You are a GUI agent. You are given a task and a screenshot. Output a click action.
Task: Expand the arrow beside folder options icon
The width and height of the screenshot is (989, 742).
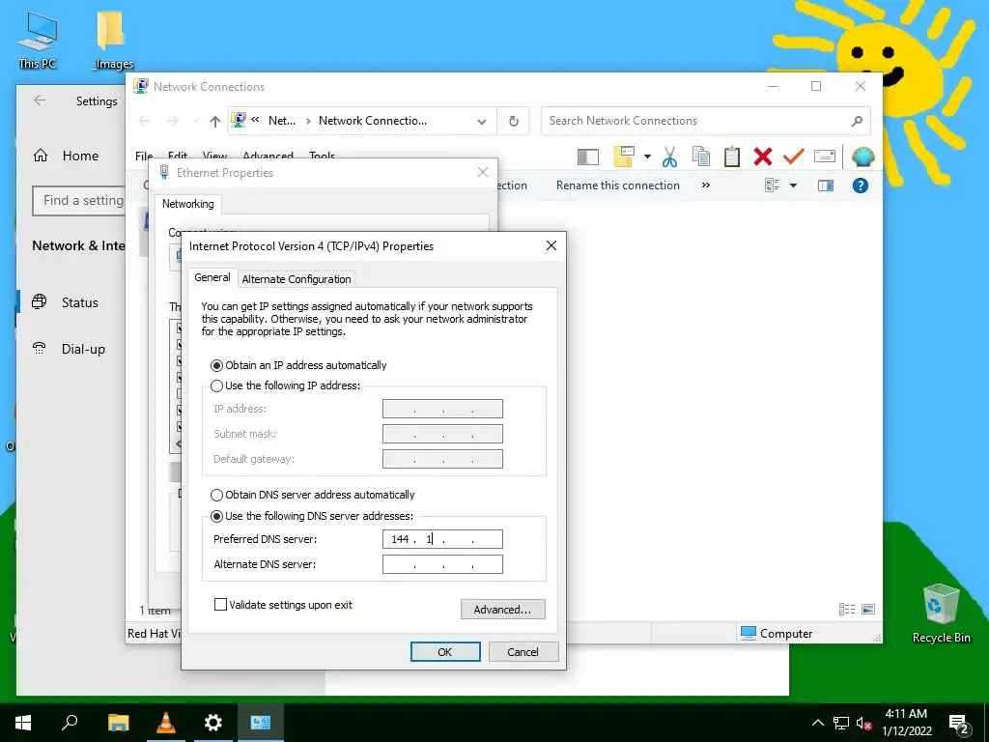(647, 157)
